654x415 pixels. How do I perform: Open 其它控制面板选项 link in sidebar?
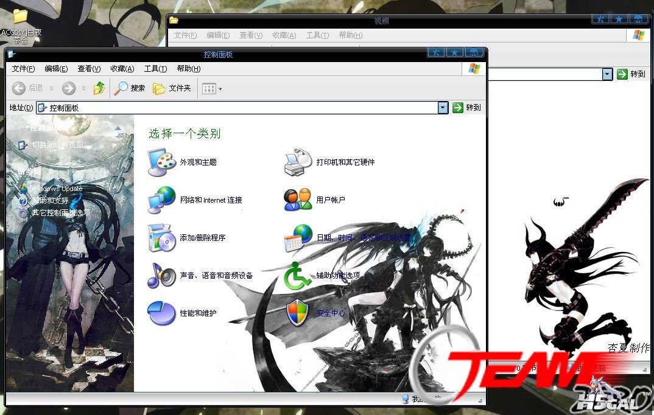(x=61, y=212)
